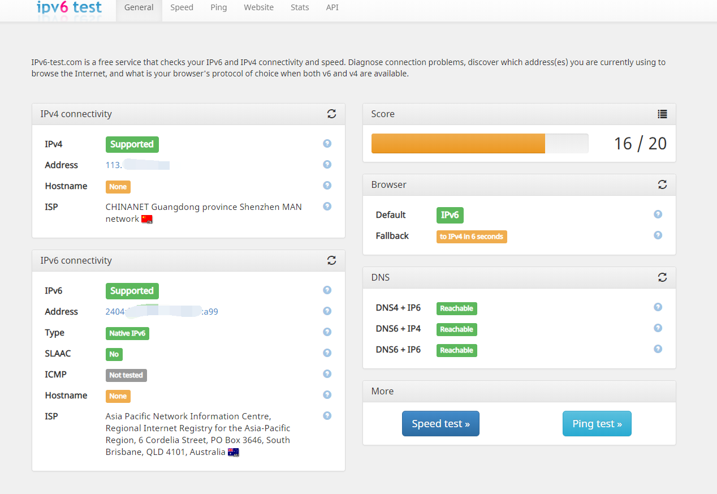Refresh the IPv4 connectivity panel
This screenshot has height=494, width=717.
click(332, 114)
